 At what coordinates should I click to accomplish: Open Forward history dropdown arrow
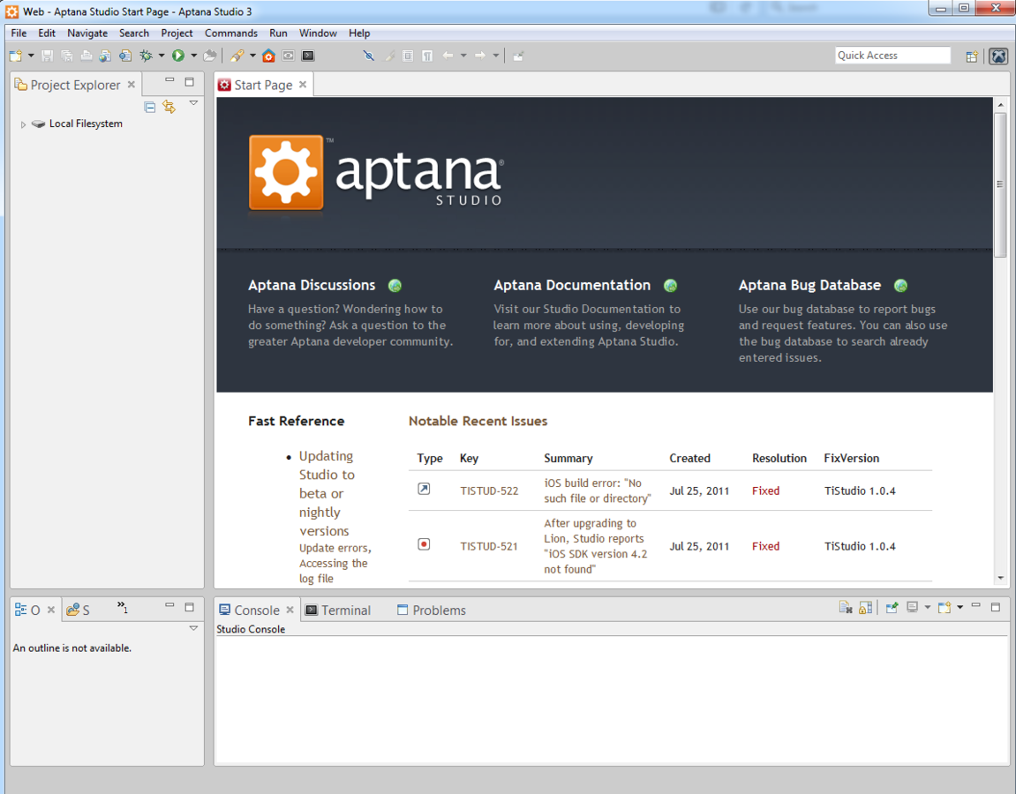[x=496, y=56]
